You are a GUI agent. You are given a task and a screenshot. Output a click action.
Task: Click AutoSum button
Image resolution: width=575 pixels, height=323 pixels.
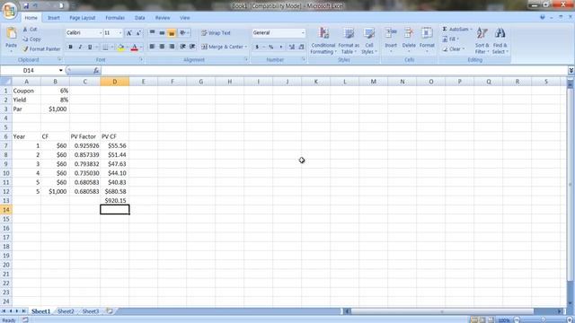[456, 29]
